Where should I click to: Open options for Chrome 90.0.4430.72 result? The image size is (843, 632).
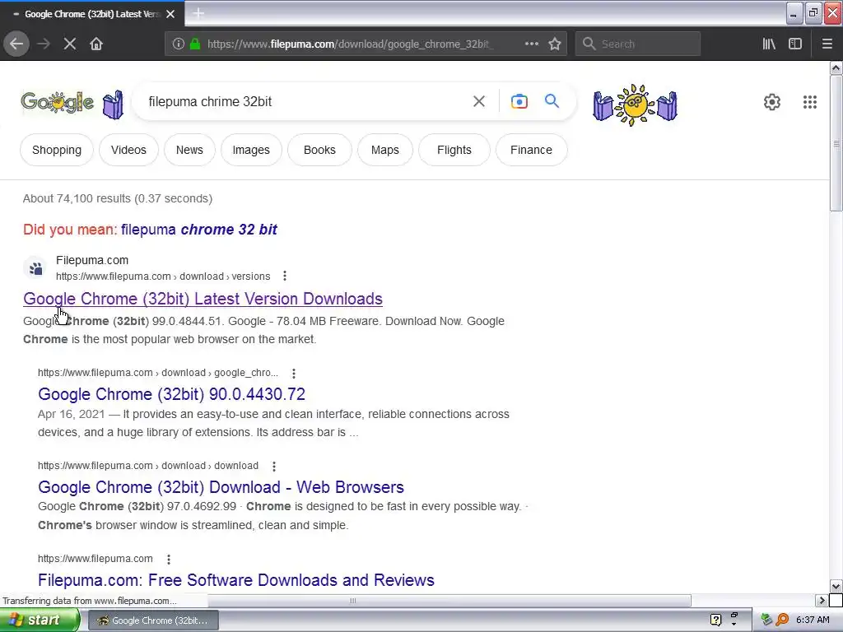294,373
